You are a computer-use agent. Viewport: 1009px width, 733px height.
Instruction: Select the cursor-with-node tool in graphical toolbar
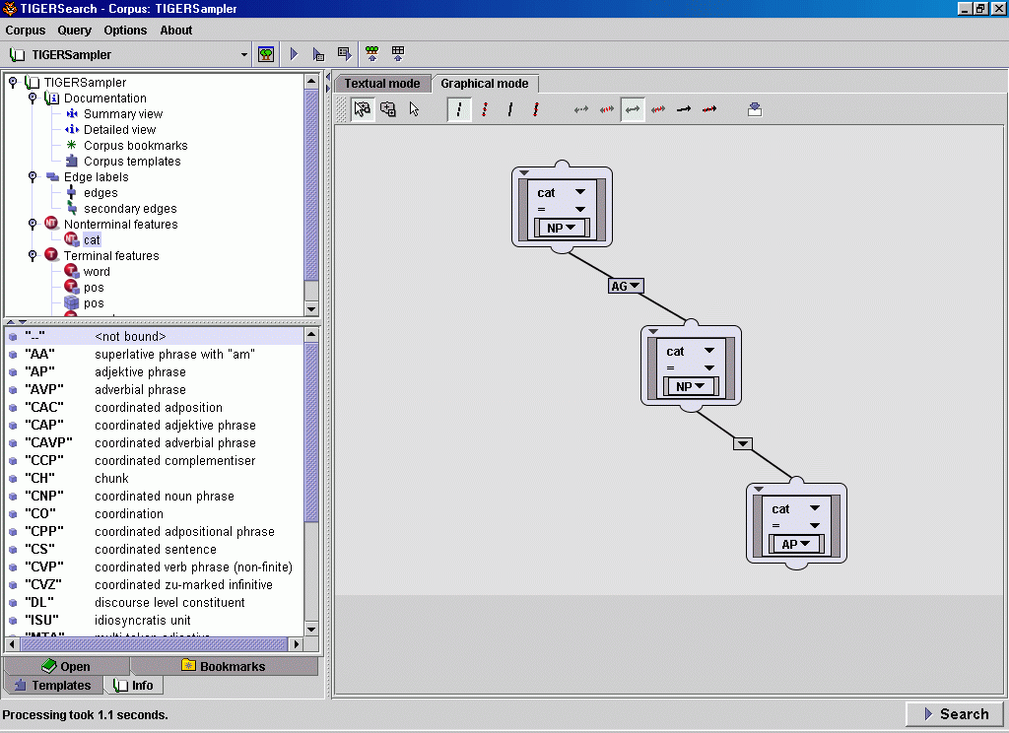[x=363, y=109]
